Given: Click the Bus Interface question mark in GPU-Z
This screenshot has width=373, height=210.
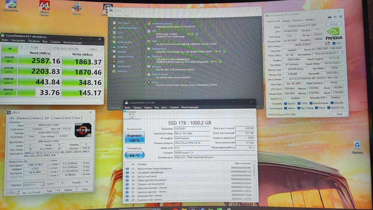Looking at the screenshot, I should click(x=342, y=53).
